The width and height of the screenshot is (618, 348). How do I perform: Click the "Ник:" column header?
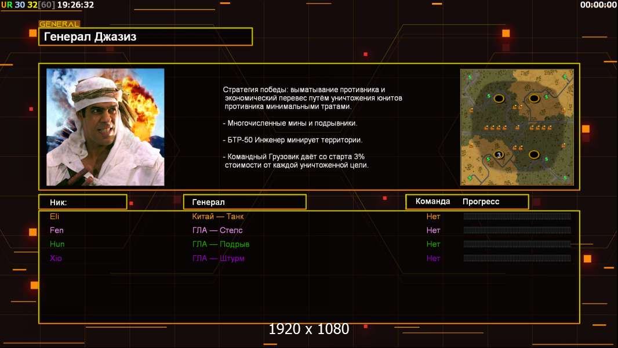click(83, 202)
